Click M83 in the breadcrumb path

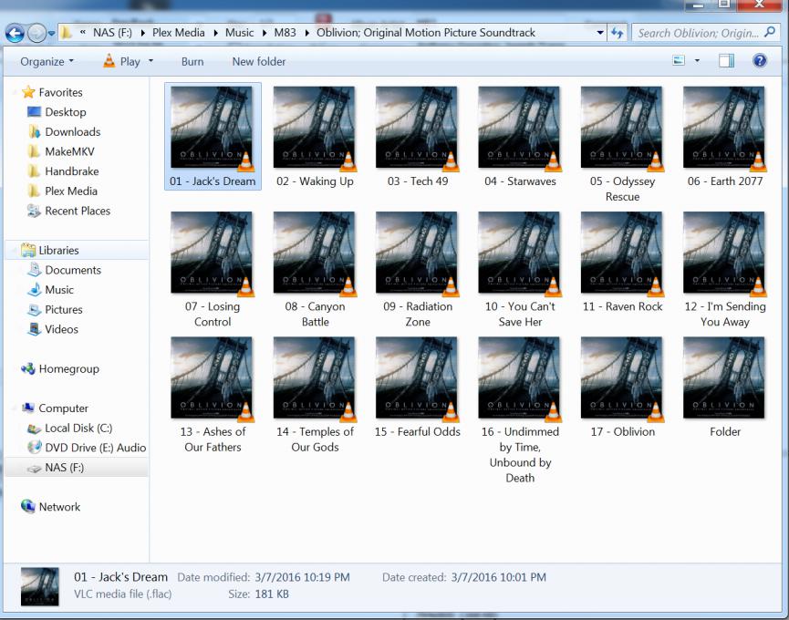(x=285, y=33)
